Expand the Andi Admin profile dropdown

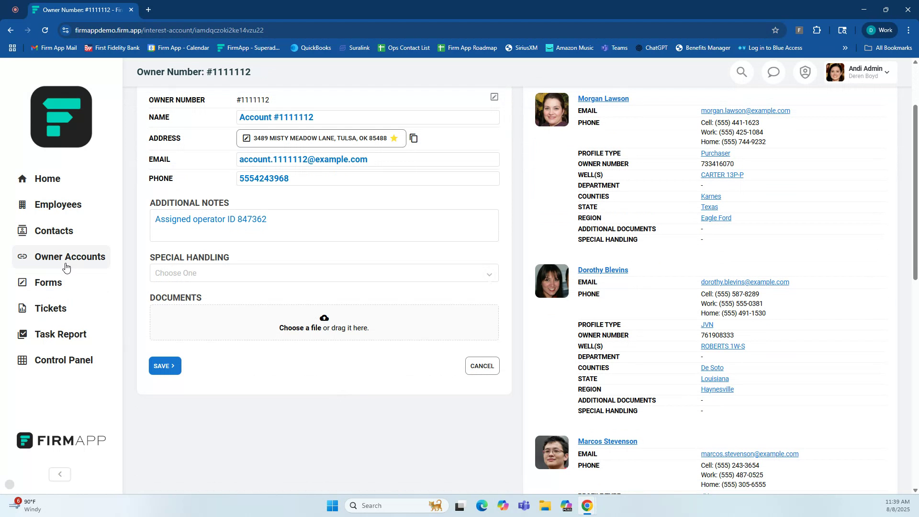887,72
